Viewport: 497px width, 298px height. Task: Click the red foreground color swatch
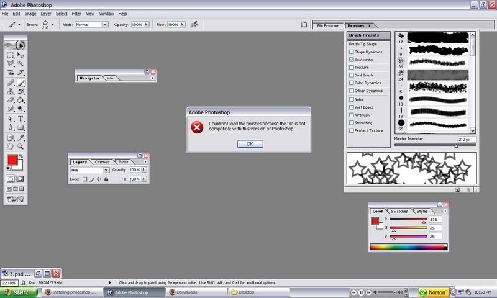coord(12,161)
